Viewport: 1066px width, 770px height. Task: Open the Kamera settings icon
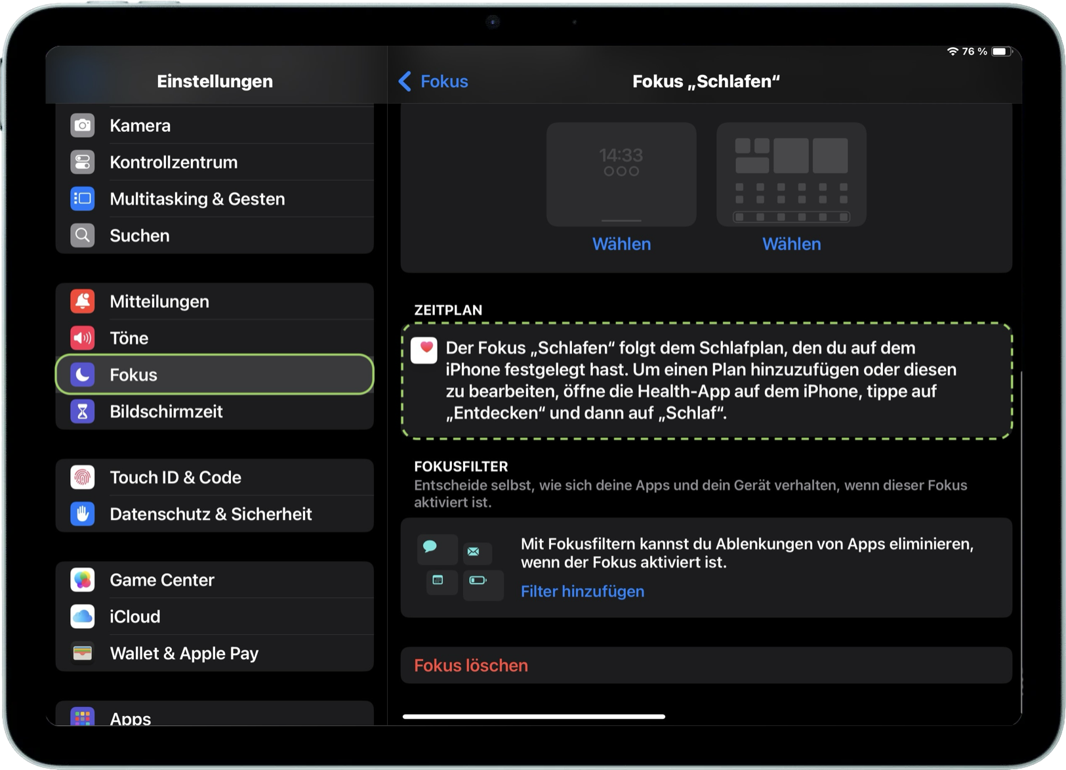tap(83, 125)
